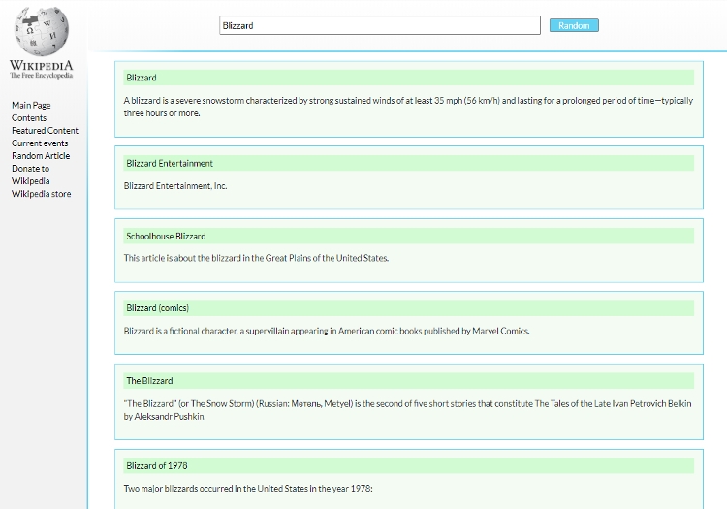Open Random Article in sidebar
The height and width of the screenshot is (509, 727).
41,156
